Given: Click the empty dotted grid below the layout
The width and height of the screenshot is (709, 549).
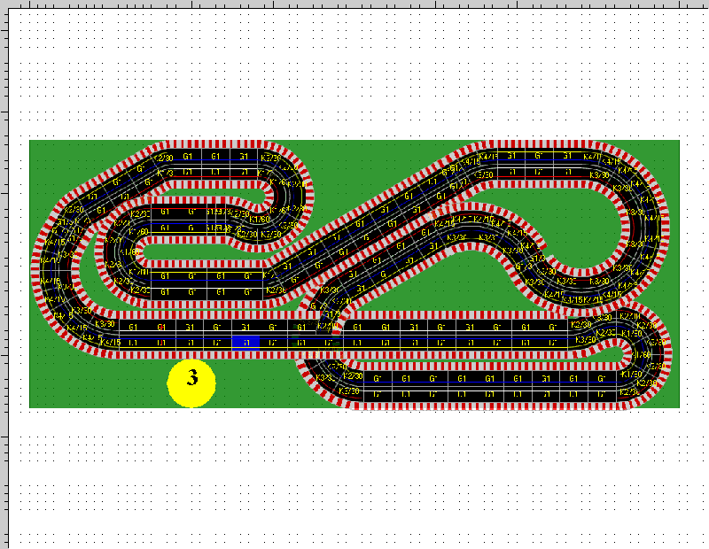Looking at the screenshot, I should tap(354, 478).
